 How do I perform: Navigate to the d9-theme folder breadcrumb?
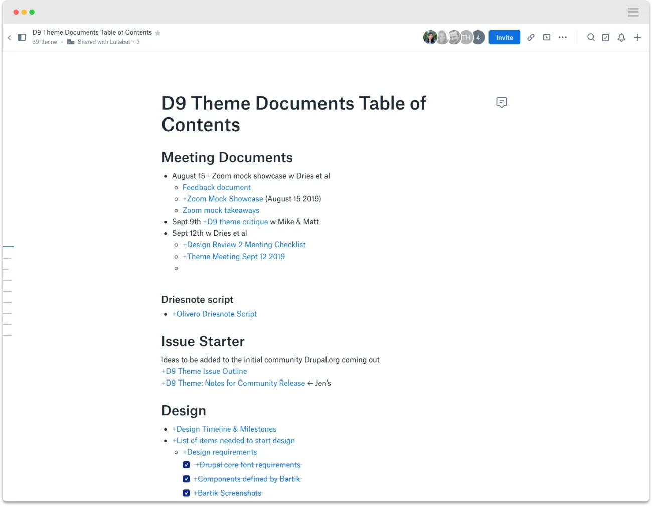pos(44,42)
